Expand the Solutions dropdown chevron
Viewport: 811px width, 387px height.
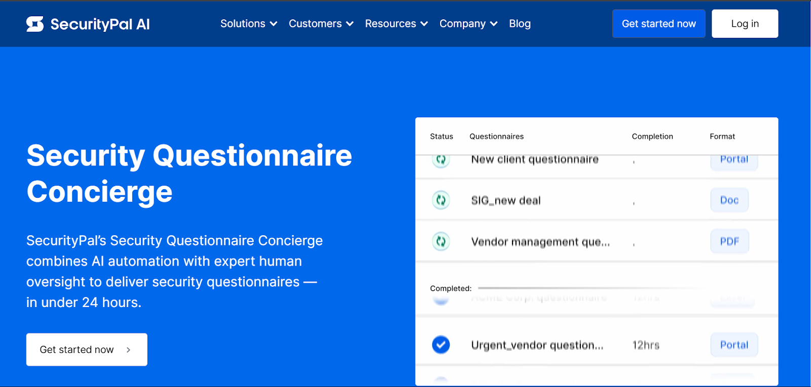[274, 24]
